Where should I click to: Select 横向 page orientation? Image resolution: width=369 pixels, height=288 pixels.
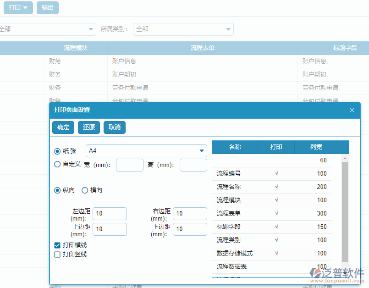pyautogui.click(x=85, y=190)
